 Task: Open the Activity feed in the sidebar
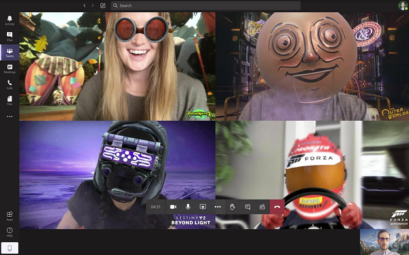10,20
